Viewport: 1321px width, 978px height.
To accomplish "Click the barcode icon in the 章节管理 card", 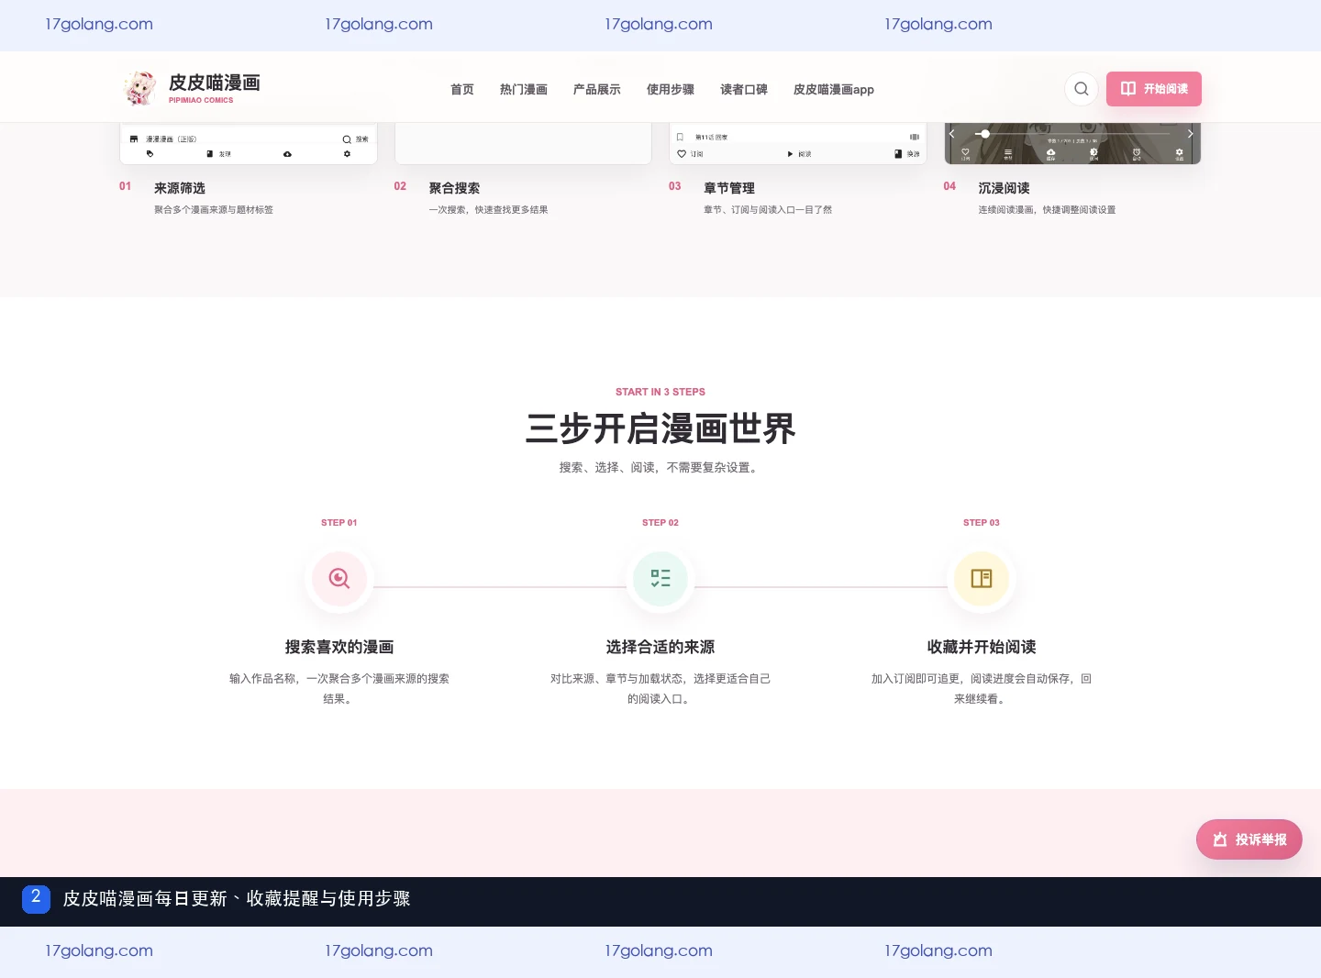I will pos(914,137).
